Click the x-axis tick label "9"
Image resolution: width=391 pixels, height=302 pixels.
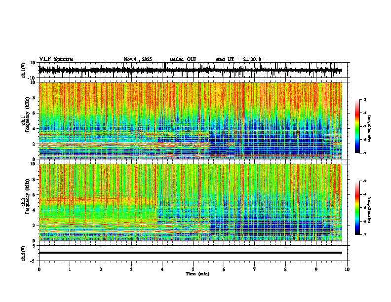[x=316, y=269]
